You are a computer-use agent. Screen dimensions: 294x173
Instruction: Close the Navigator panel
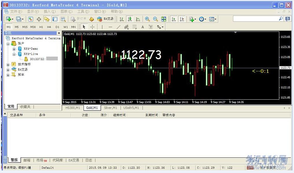click(59, 33)
